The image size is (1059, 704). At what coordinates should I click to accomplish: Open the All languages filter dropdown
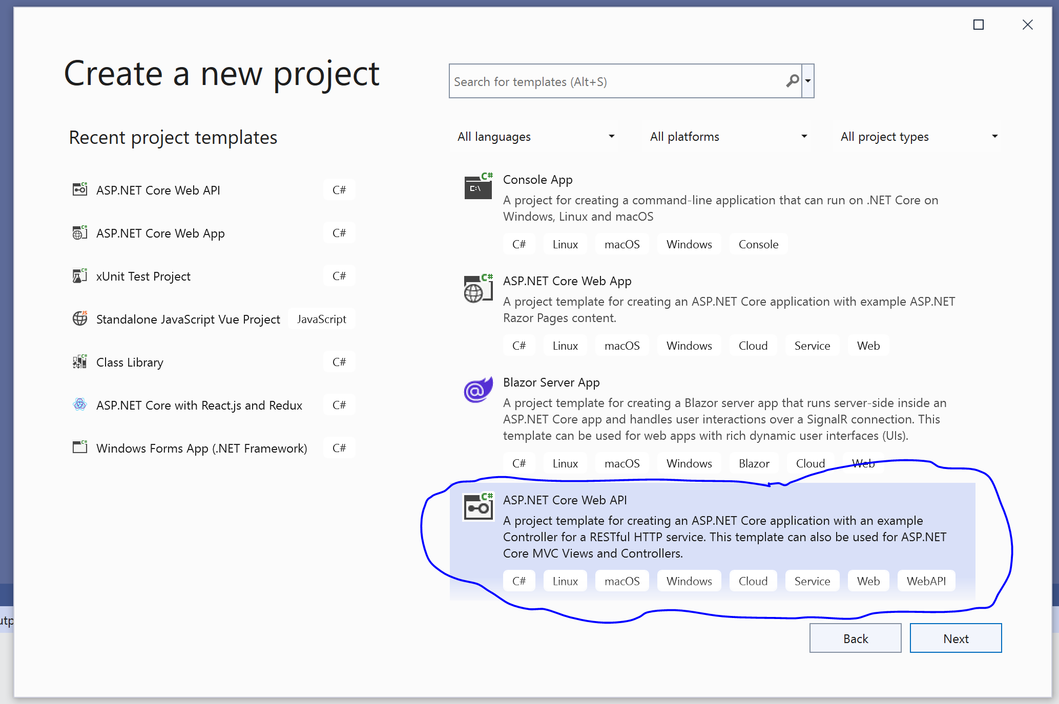click(535, 137)
